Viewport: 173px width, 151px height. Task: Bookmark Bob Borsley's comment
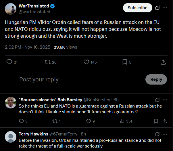[156, 121]
